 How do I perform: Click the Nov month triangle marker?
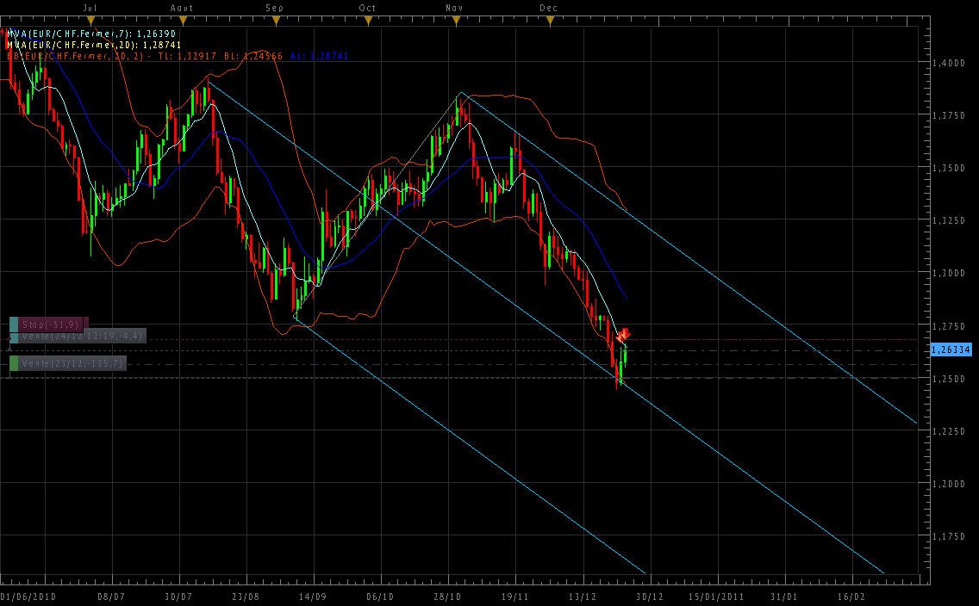(x=454, y=18)
